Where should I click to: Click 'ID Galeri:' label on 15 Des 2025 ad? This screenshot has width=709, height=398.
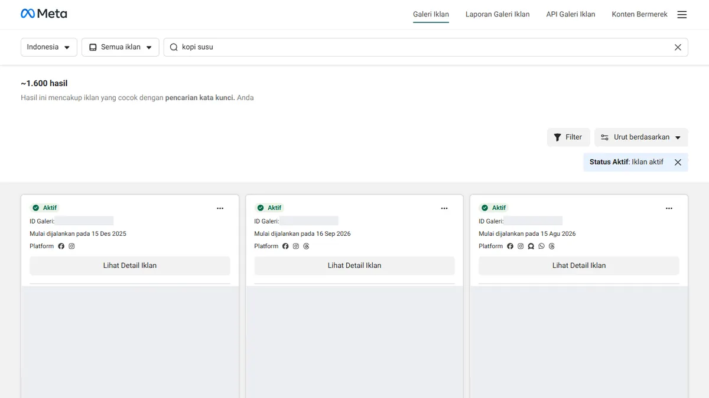42,221
